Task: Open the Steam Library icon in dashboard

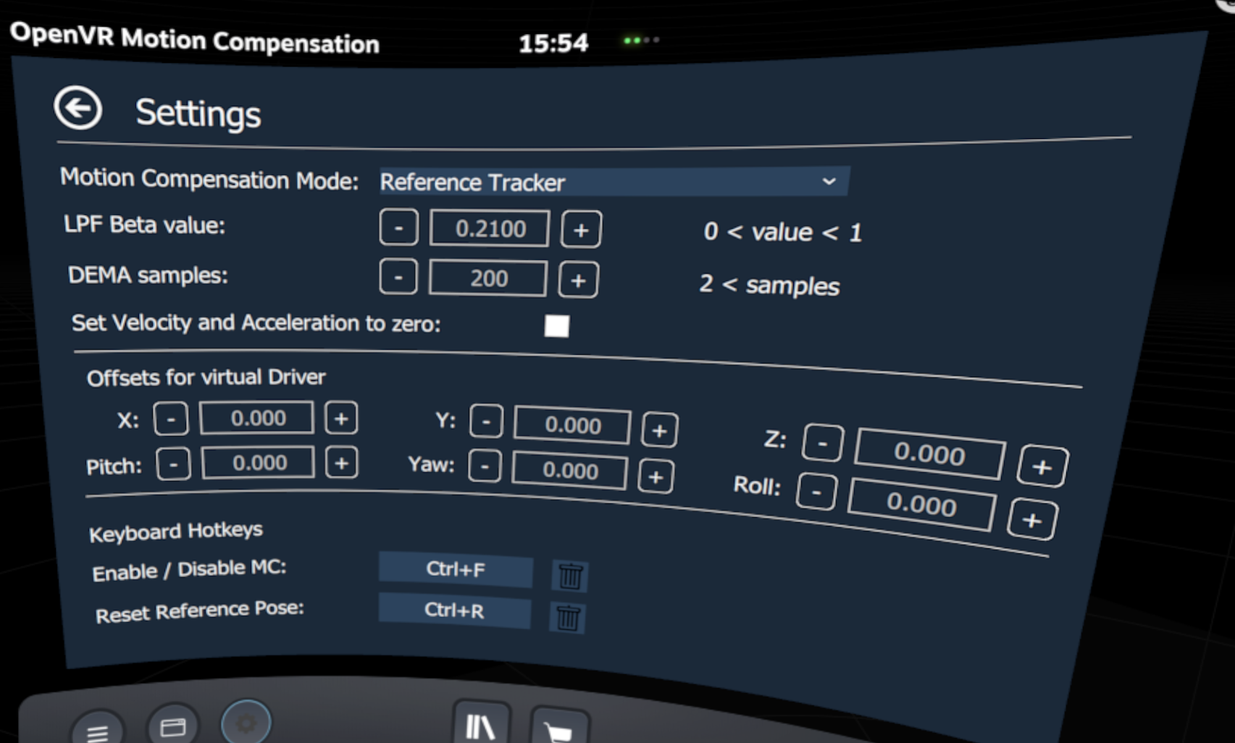Action: tap(481, 724)
